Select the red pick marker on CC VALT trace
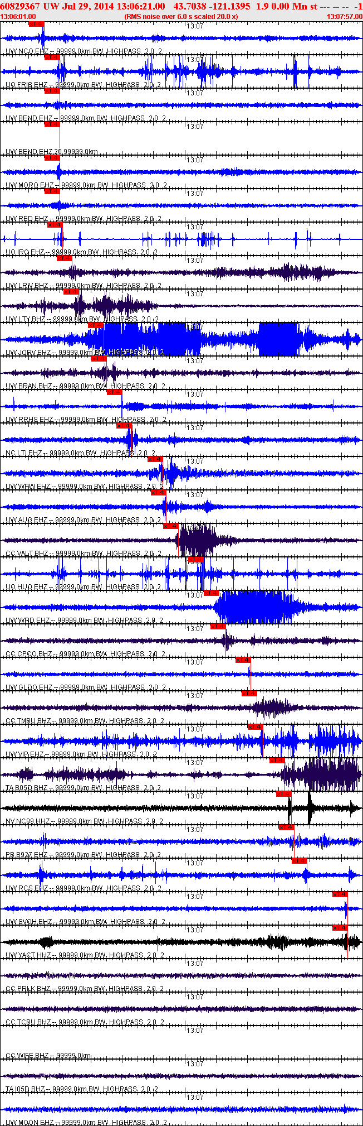This screenshot has height=1126, width=363. click(170, 526)
